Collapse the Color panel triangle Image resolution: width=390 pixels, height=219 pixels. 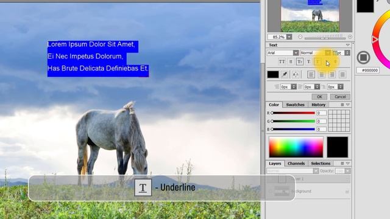pyautogui.click(x=348, y=105)
